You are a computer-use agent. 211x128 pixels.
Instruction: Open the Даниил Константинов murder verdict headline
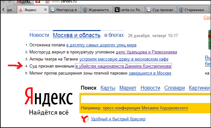point(123,66)
